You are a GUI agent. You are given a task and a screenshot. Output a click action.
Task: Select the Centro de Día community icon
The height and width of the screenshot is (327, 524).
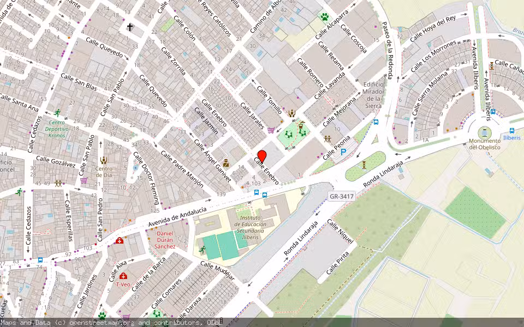point(104,160)
